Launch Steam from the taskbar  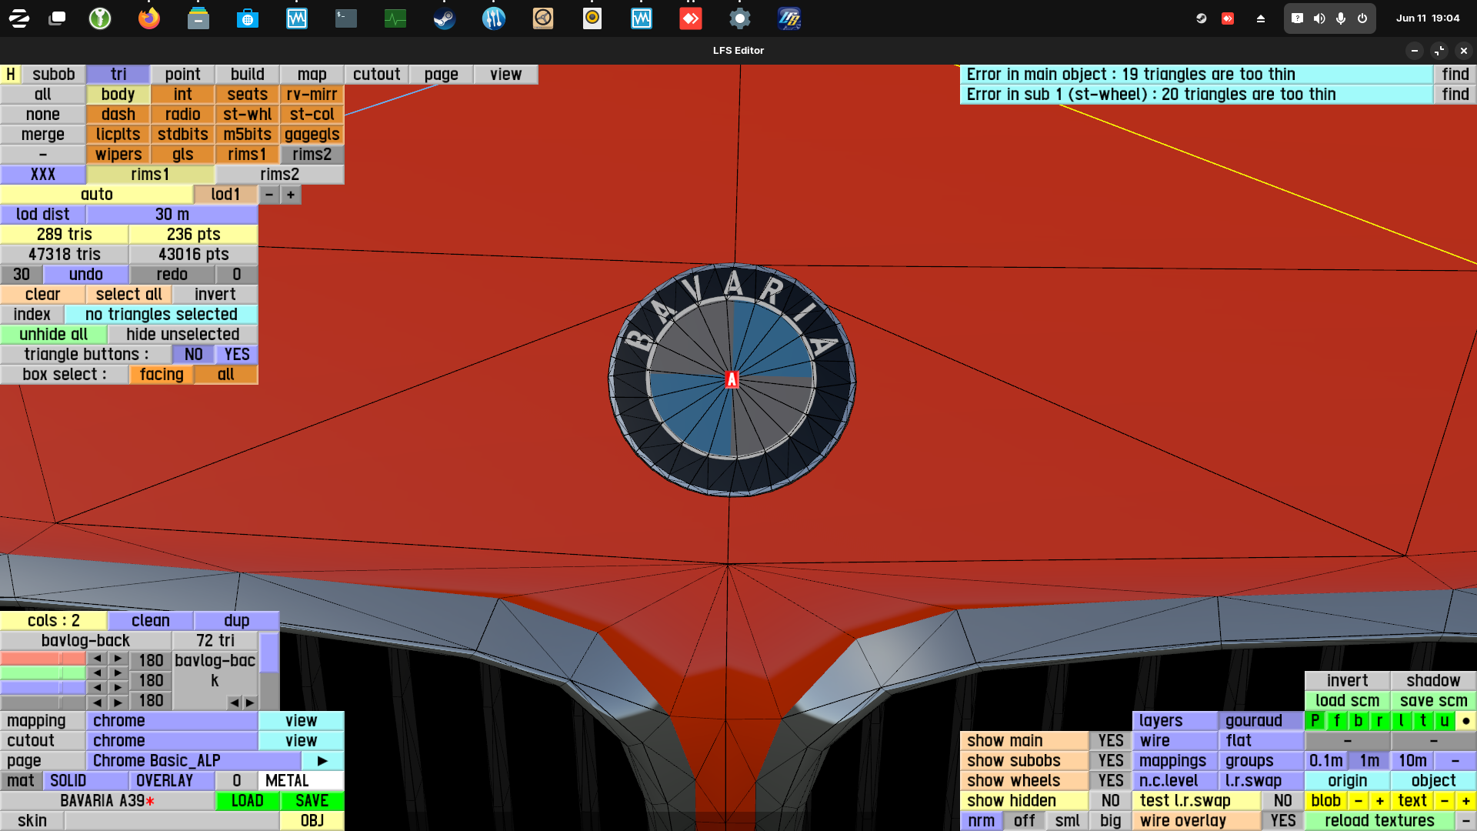[x=444, y=18]
